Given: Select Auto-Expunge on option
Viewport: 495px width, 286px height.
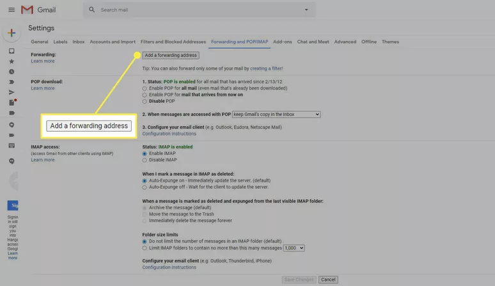Looking at the screenshot, I should click(145, 181).
